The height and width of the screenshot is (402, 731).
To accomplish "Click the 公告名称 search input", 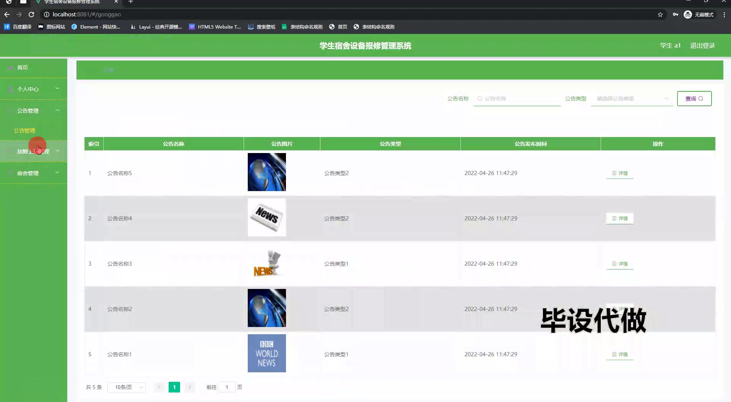I will 517,99.
